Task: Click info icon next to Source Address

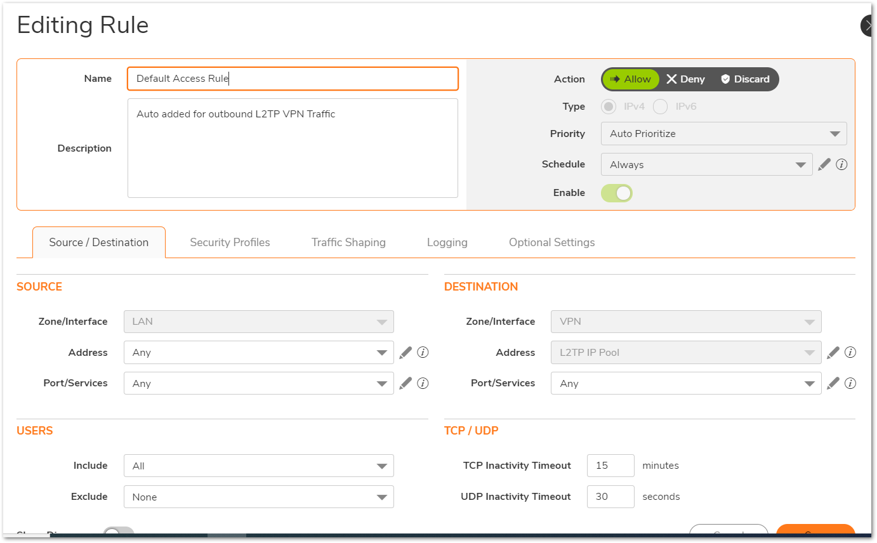Action: (x=423, y=352)
